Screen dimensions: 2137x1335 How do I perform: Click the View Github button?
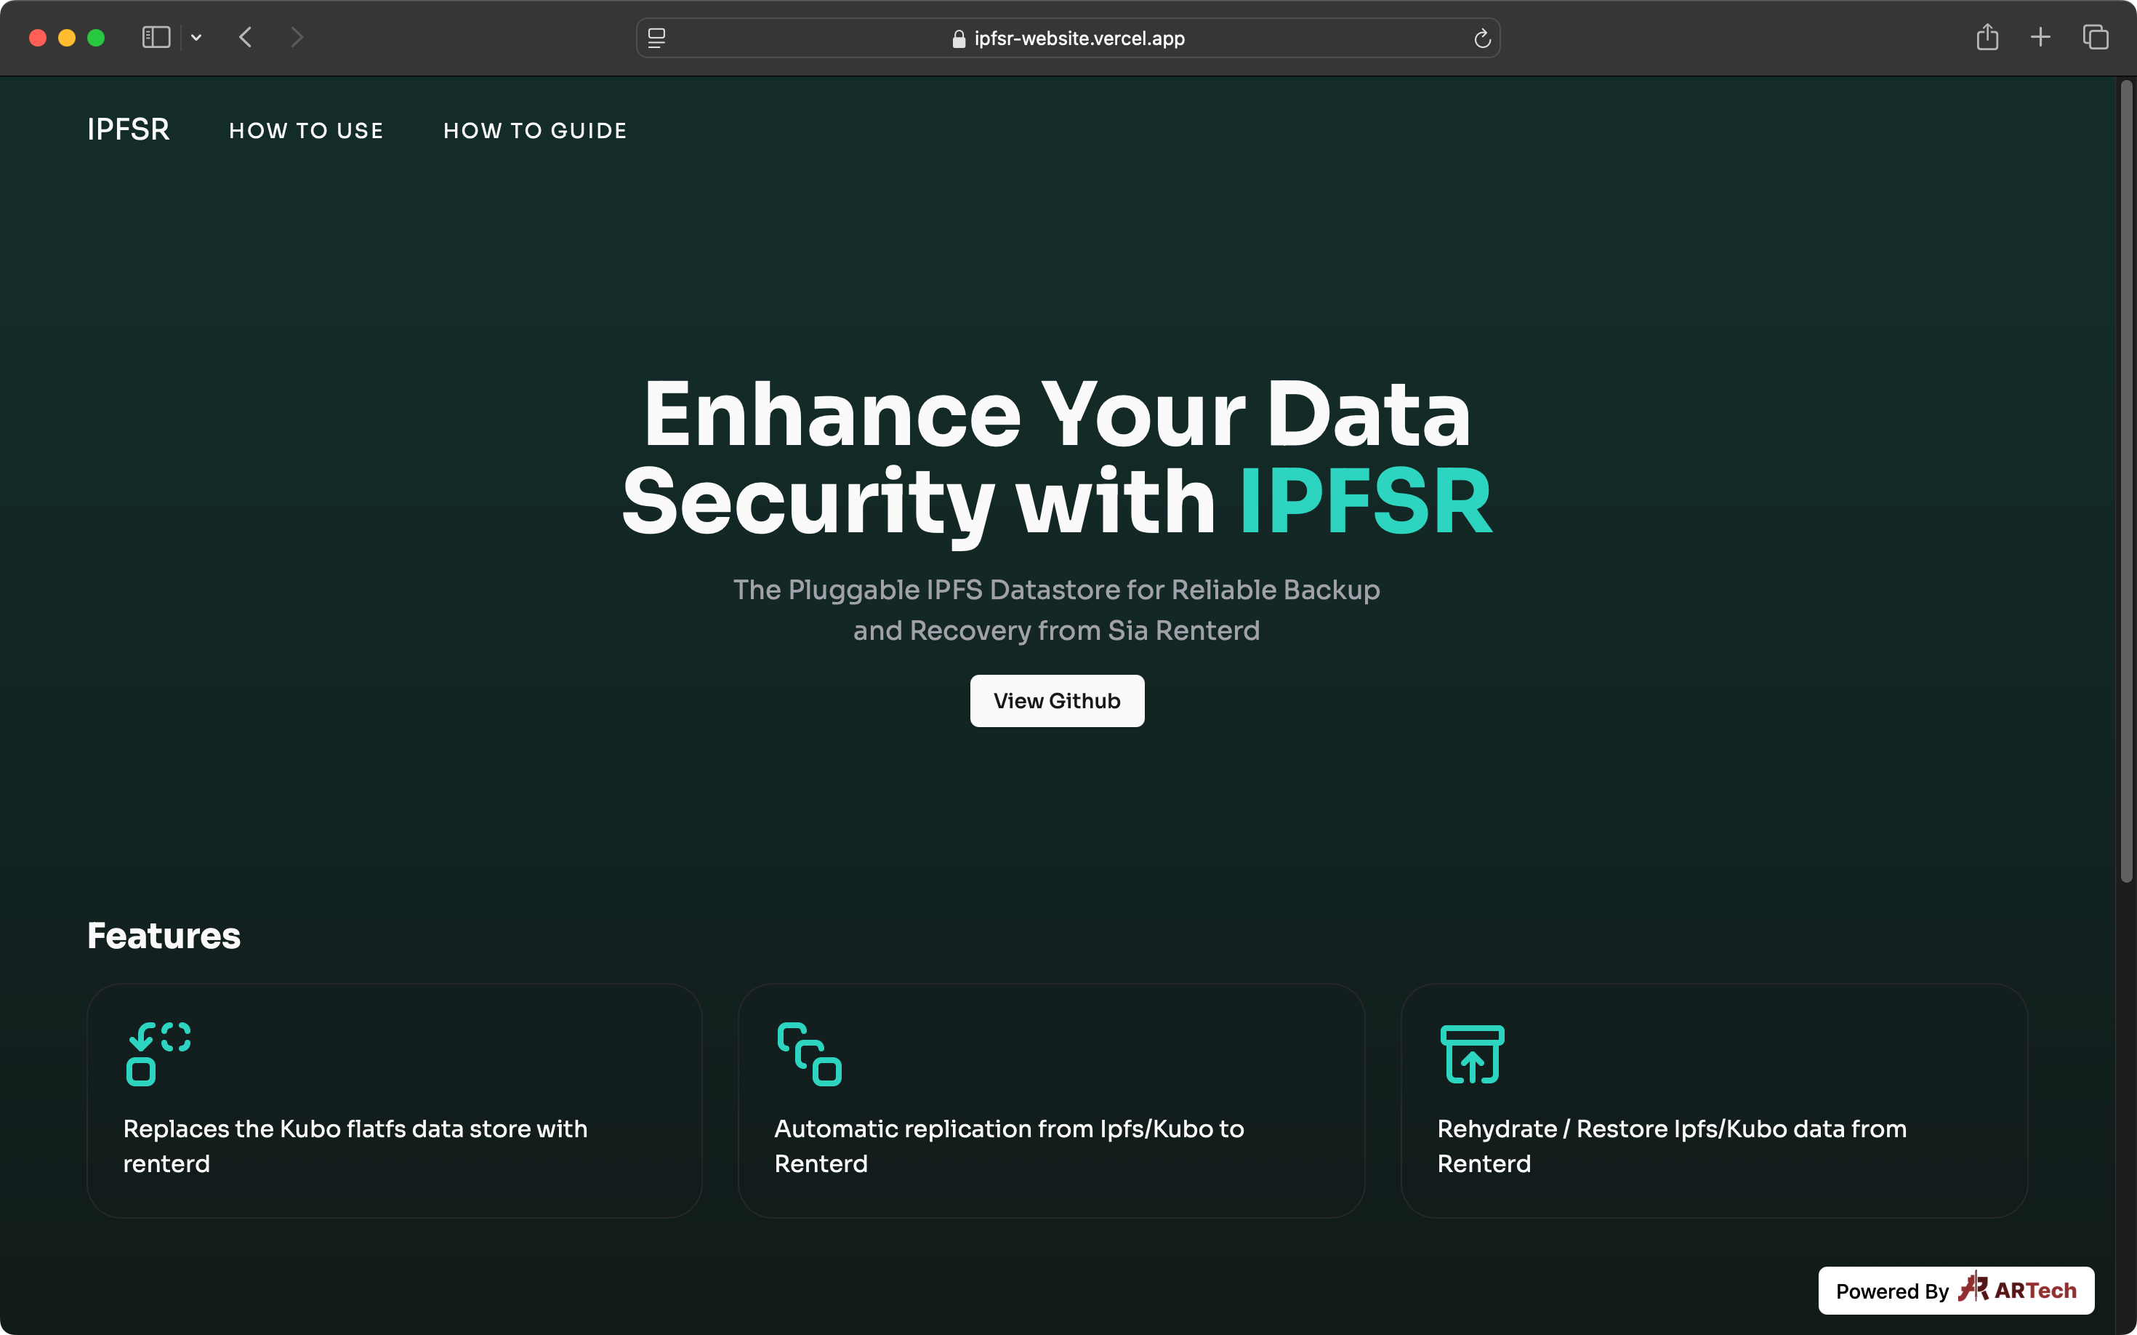(x=1057, y=701)
